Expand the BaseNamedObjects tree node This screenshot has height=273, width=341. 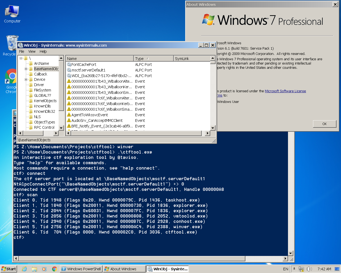pos(26,69)
